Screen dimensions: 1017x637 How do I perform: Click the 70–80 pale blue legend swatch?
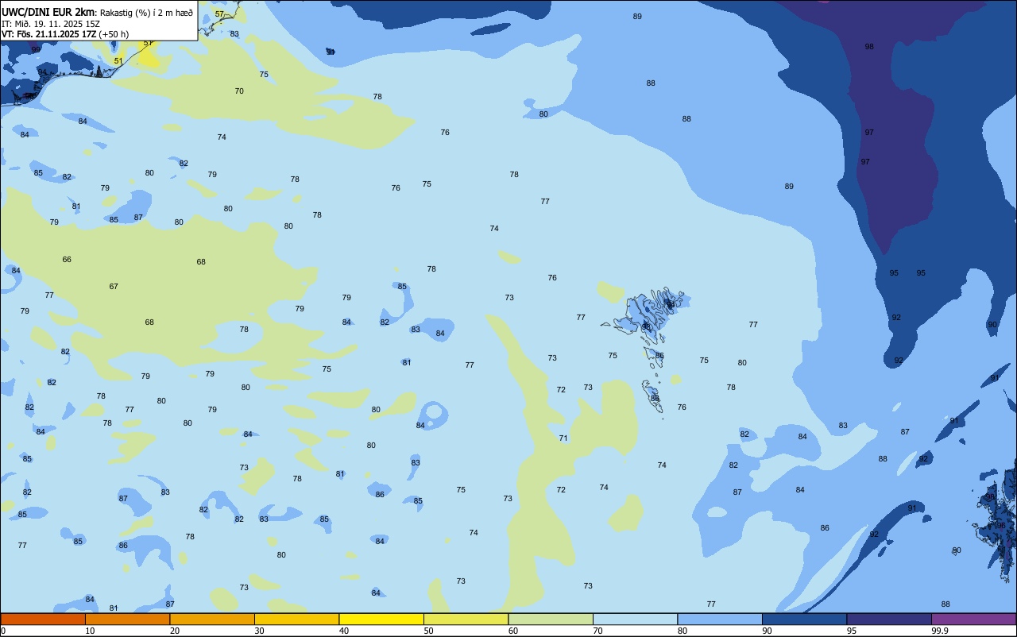click(x=635, y=619)
